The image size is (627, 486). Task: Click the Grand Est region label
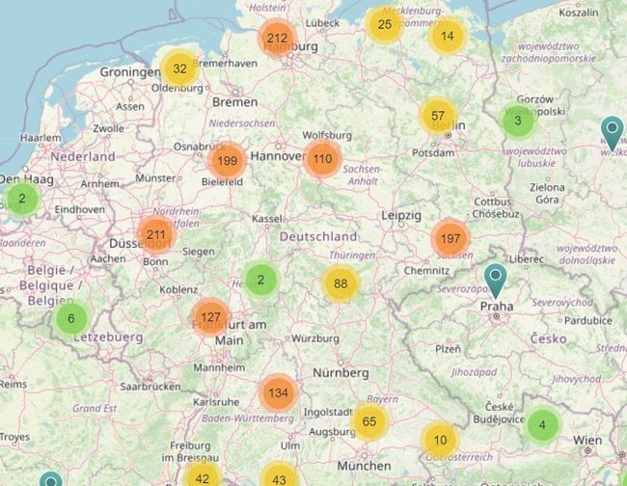[95, 408]
